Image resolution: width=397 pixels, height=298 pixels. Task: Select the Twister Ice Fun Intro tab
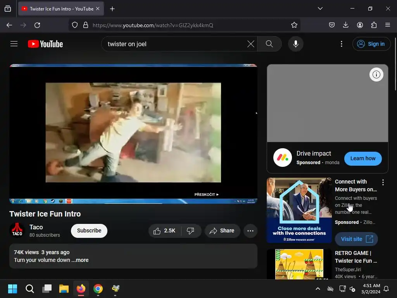pyautogui.click(x=61, y=9)
